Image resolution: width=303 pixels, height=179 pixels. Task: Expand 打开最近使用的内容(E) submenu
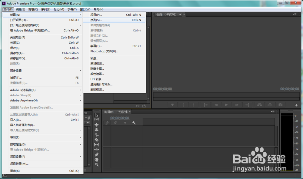click(42, 25)
